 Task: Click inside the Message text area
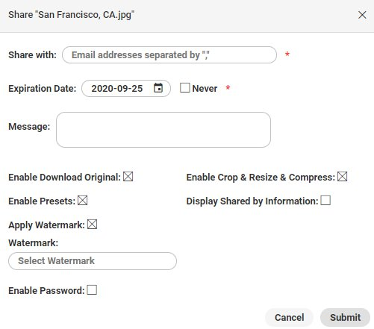pos(163,130)
